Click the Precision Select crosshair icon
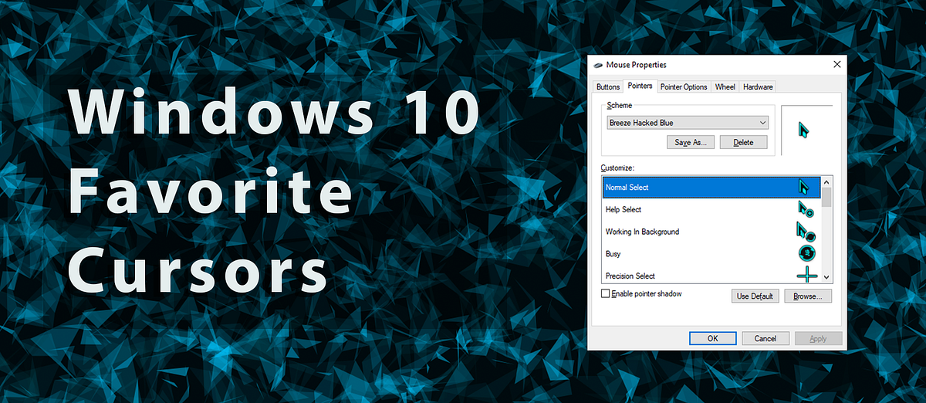 pyautogui.click(x=806, y=275)
